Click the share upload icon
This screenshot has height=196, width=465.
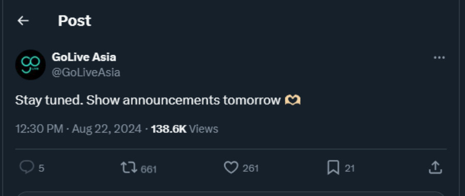coord(436,168)
